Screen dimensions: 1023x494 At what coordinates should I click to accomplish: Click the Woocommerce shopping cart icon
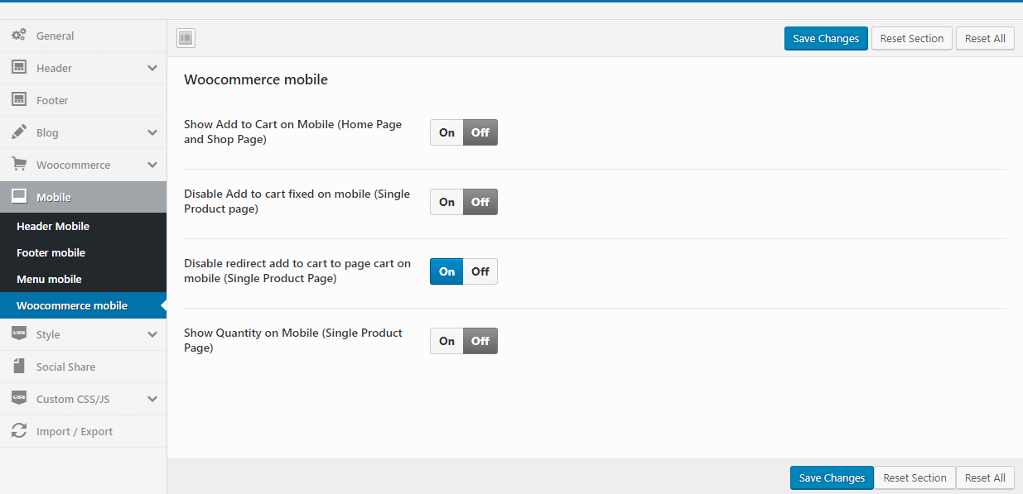coord(18,165)
